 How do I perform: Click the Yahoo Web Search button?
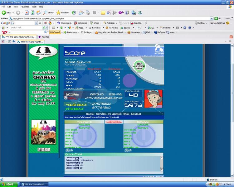(x=55, y=32)
